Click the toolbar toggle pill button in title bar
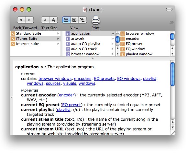The height and width of the screenshot is (155, 188). tap(169, 9)
